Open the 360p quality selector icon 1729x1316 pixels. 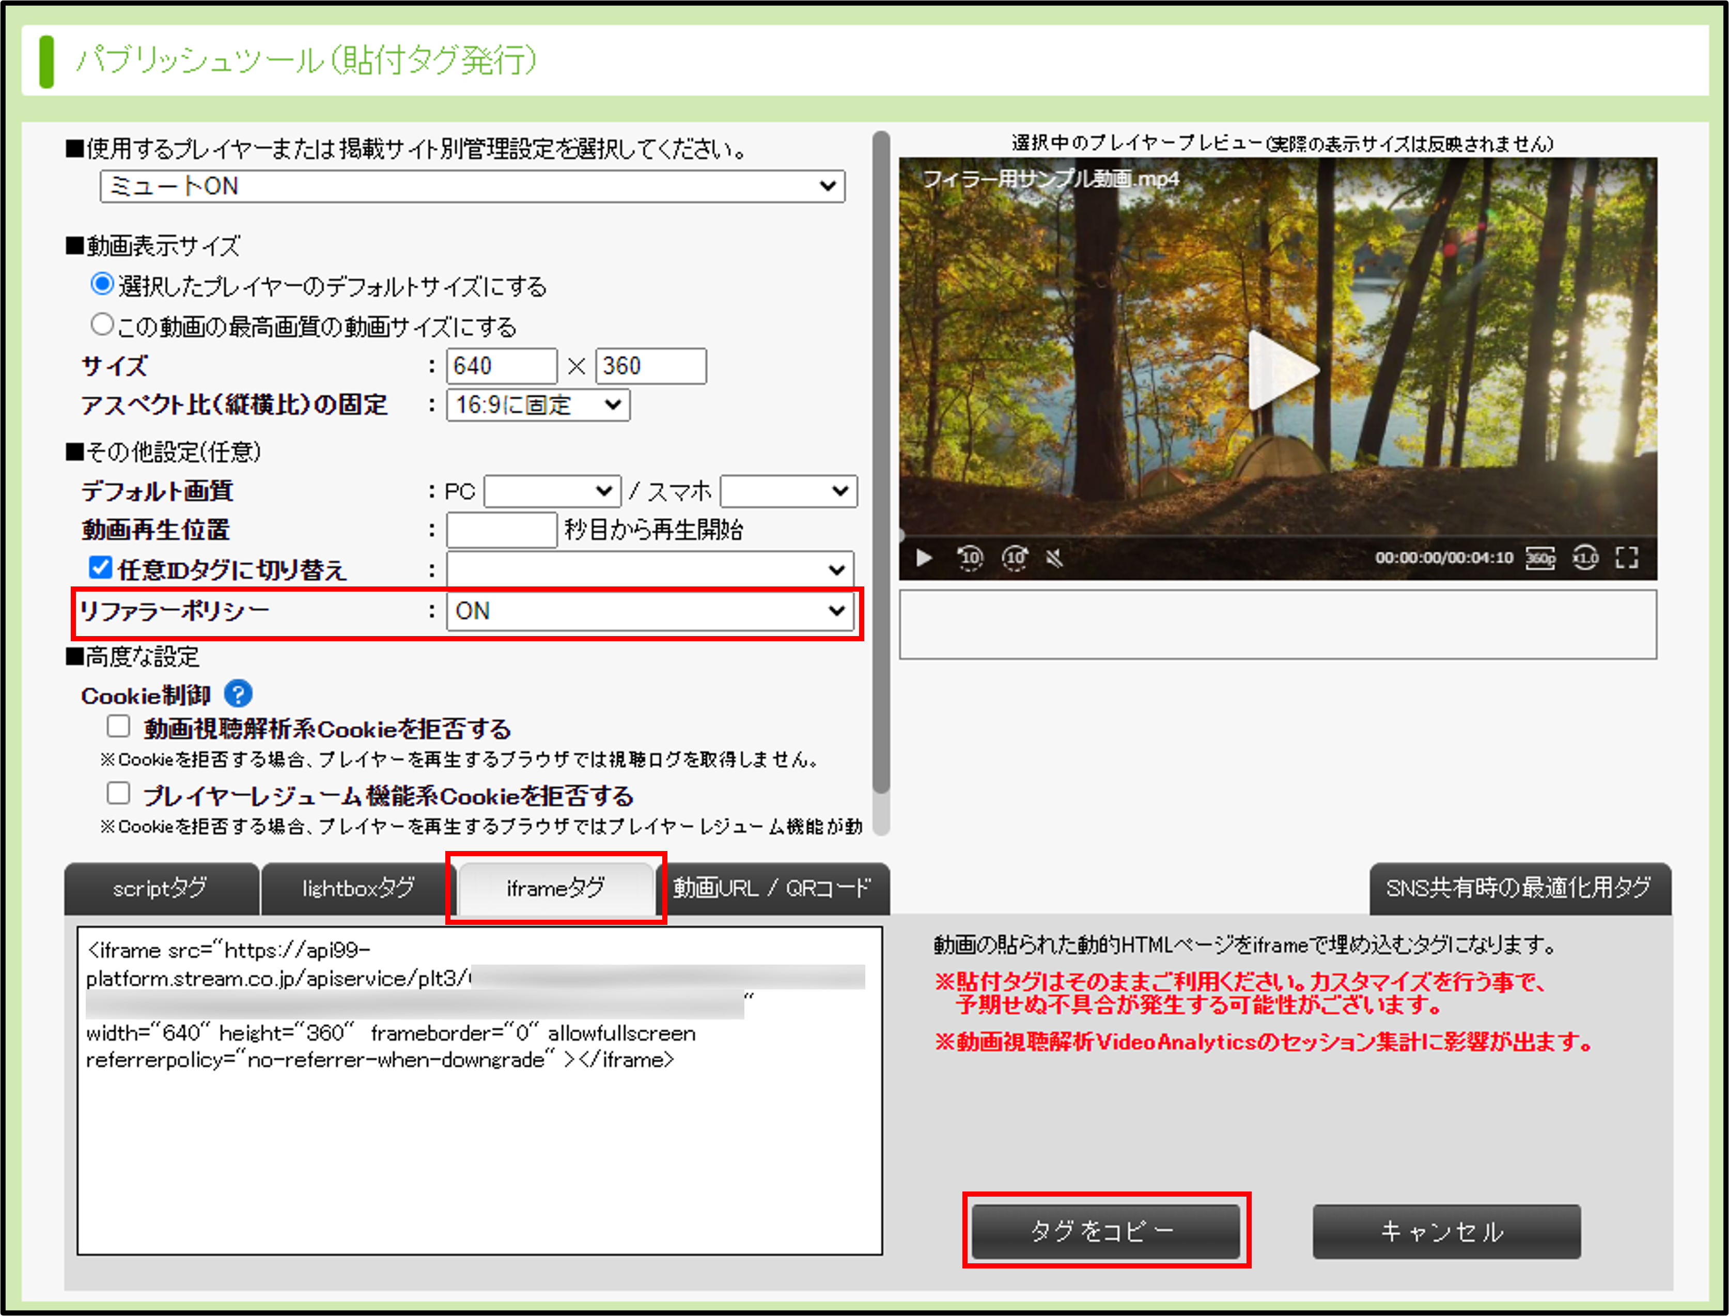[x=1540, y=558]
